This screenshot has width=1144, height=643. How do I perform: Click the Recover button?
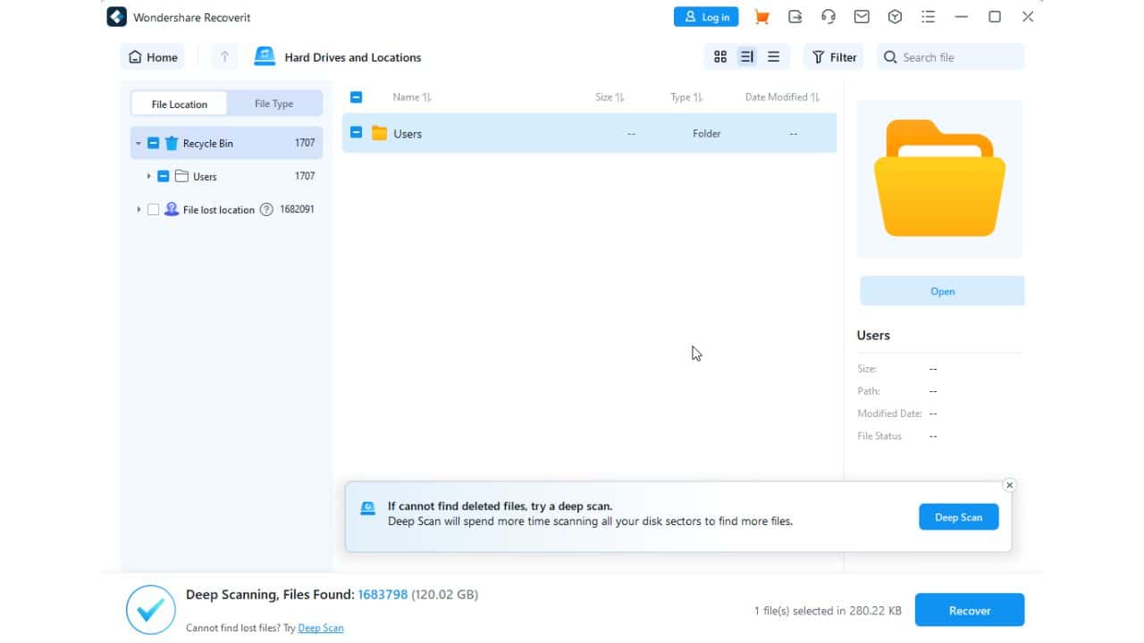pyautogui.click(x=970, y=610)
